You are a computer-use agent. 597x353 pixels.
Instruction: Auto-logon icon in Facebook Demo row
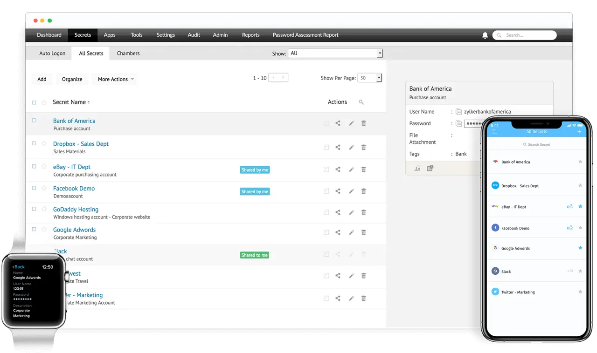tap(326, 191)
